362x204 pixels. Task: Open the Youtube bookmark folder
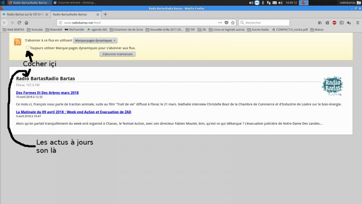pos(35,30)
